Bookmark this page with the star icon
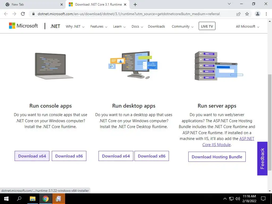 pos(247,14)
